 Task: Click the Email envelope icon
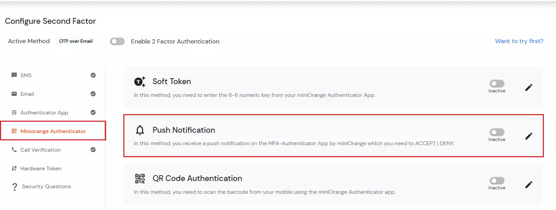tap(14, 94)
